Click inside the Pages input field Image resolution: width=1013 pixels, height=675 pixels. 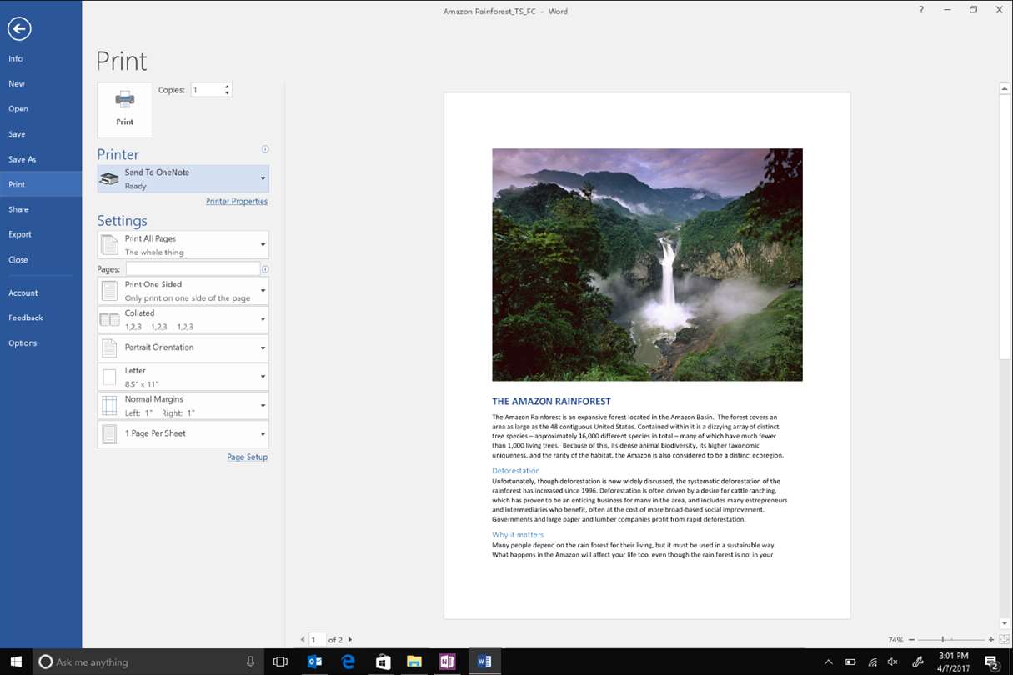[x=193, y=269]
